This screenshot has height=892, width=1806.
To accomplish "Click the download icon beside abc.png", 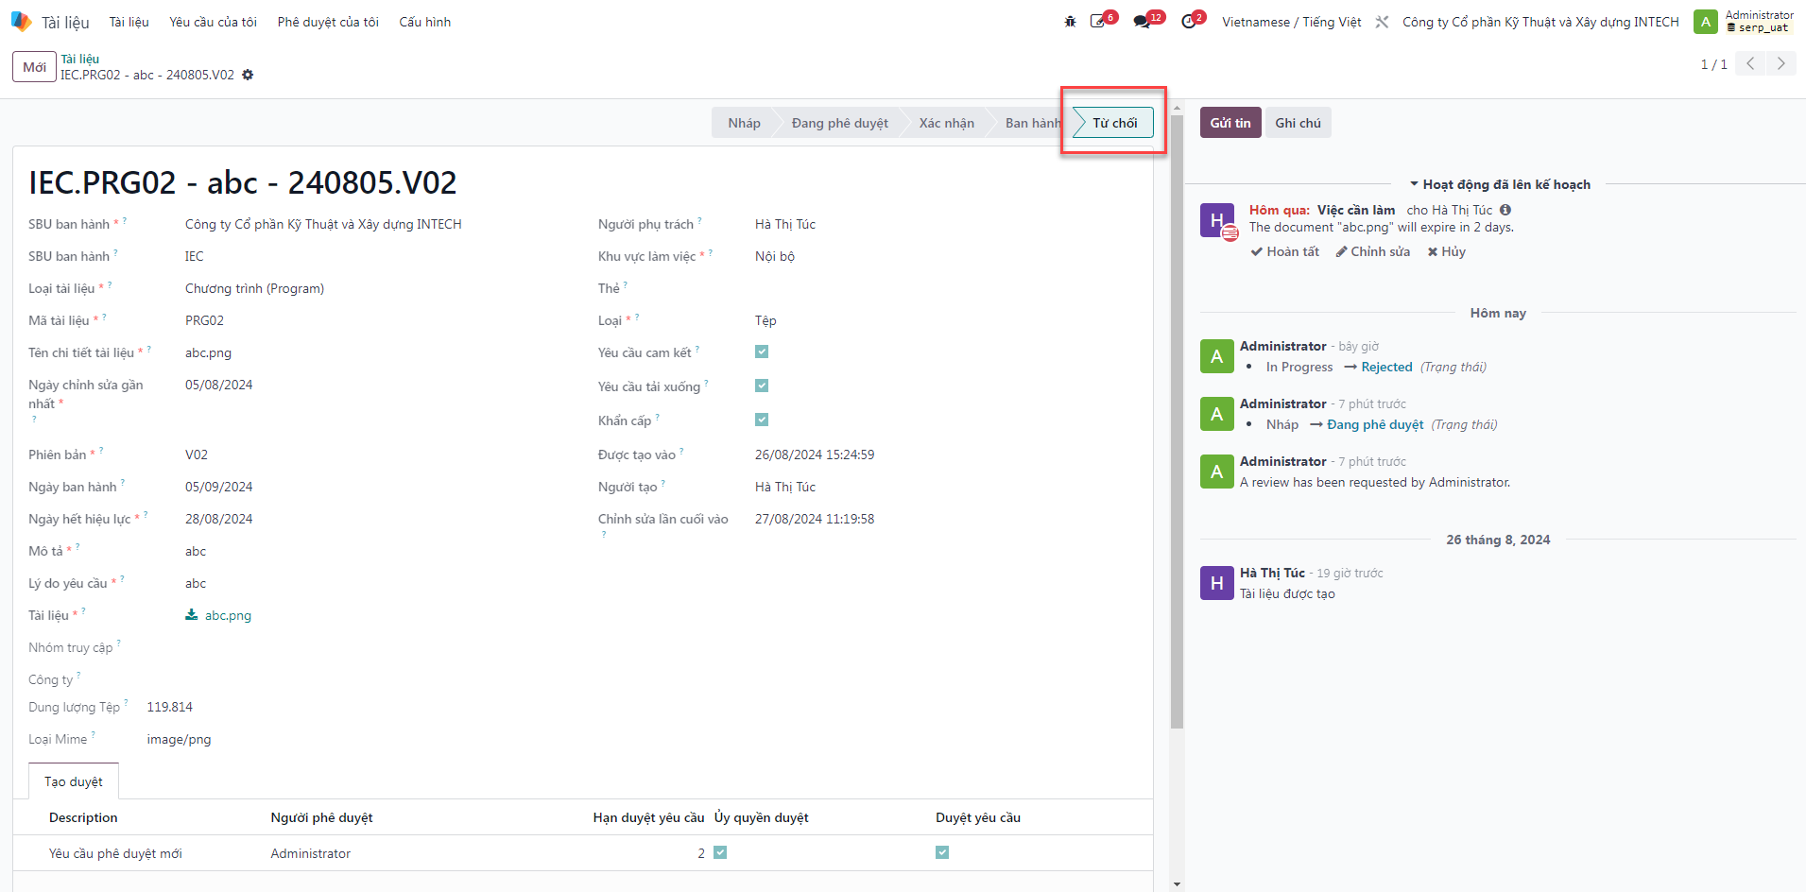I will point(192,615).
